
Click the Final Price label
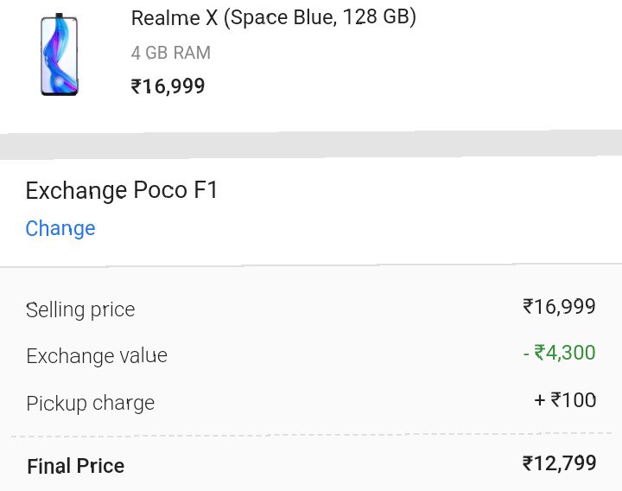coord(76,466)
